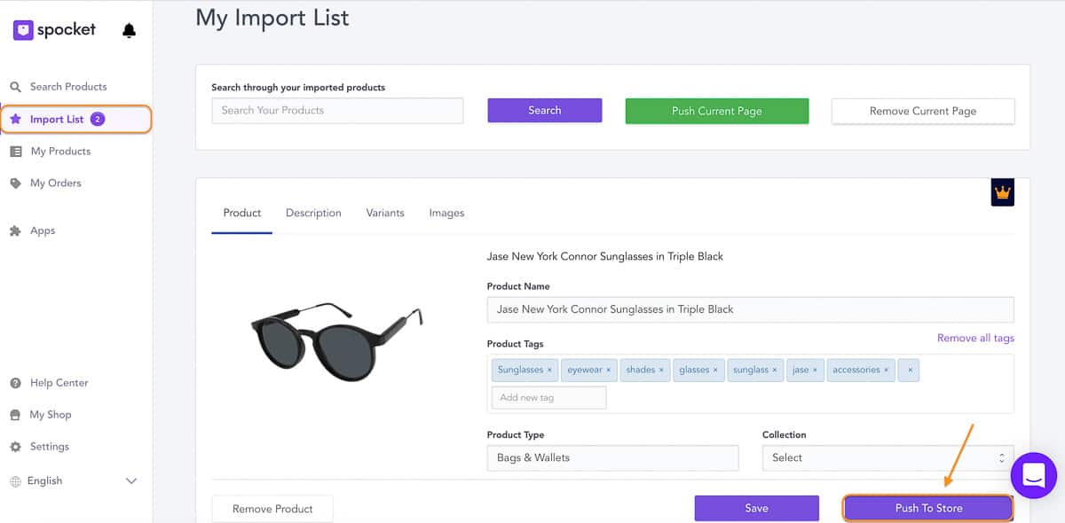Open the Apps section

tap(43, 230)
